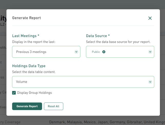The height and width of the screenshot is (125, 165).
Task: Click 'Display in the report the last:' text
Action: click(34, 42)
